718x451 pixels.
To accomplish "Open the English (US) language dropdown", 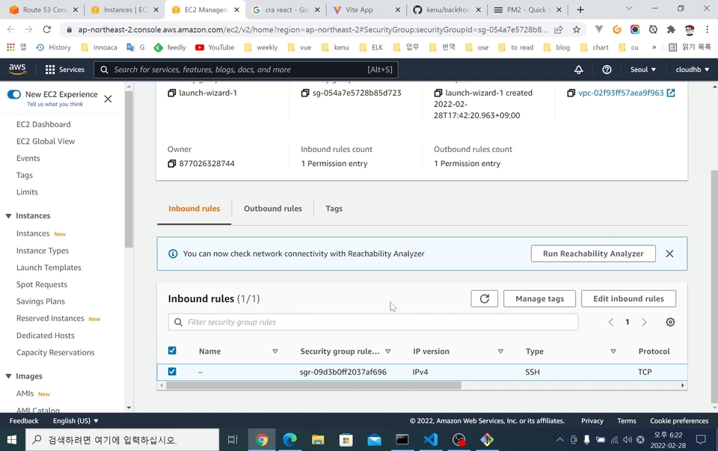I will 76,421.
